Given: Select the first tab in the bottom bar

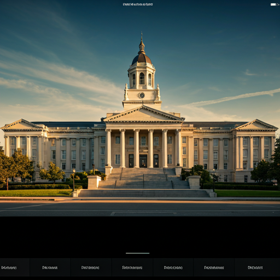Looking at the screenshot, I should [9, 267].
